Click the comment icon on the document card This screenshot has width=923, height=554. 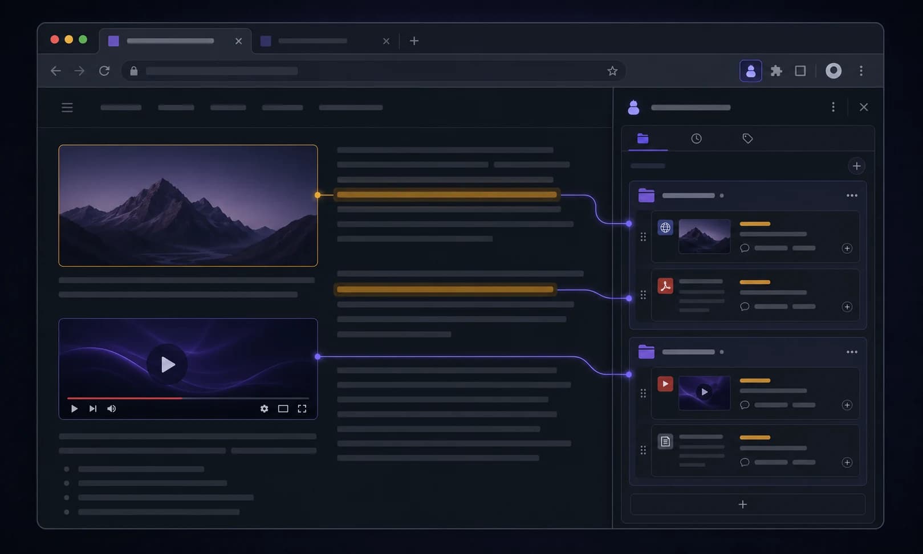click(745, 462)
